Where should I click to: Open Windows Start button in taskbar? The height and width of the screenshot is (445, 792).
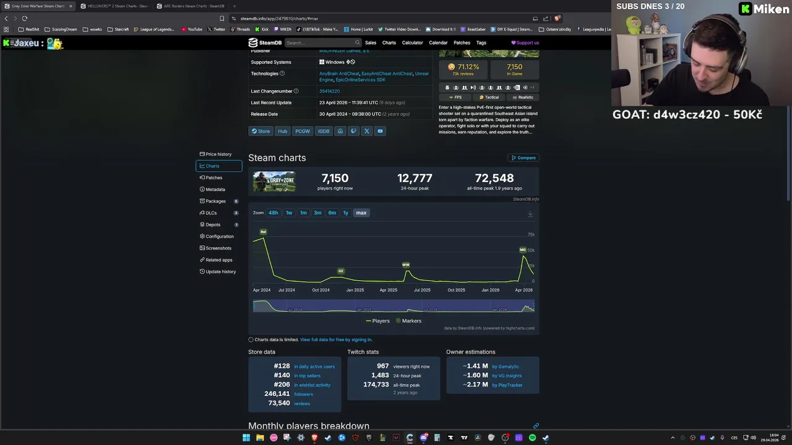tap(246, 438)
